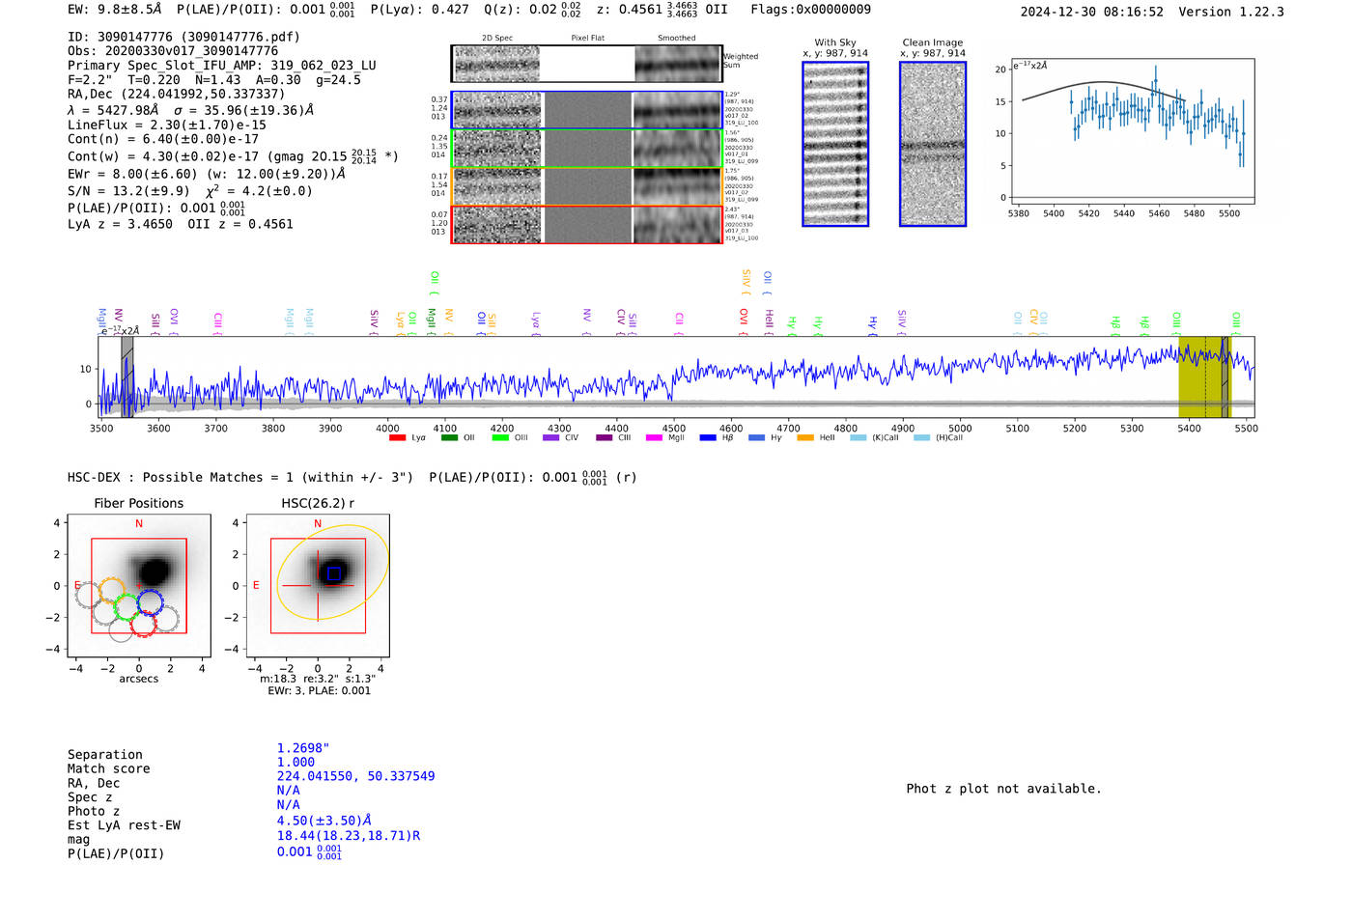
Task: Click the Match score value 1.000
Action: point(296,763)
